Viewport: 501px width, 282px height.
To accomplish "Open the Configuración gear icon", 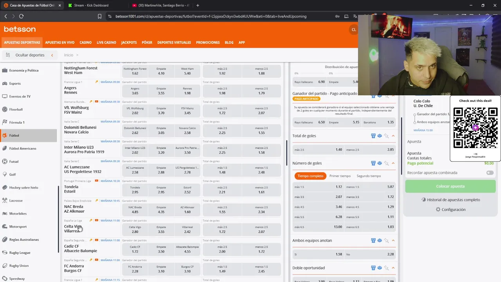I will pos(438,210).
